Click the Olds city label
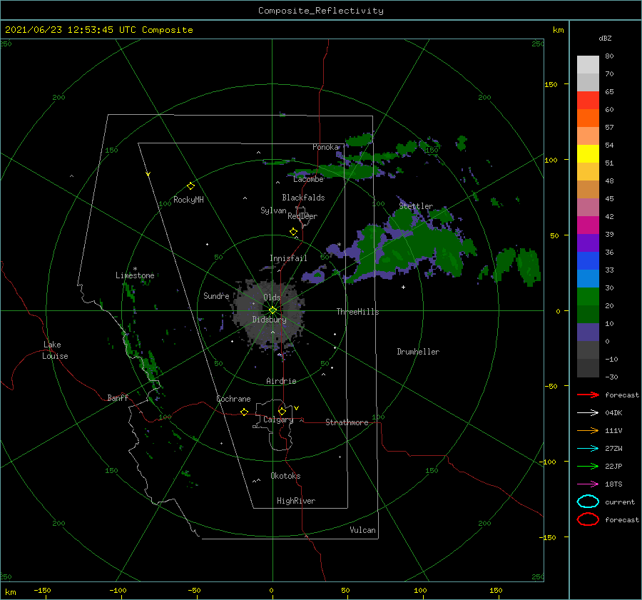 272,298
